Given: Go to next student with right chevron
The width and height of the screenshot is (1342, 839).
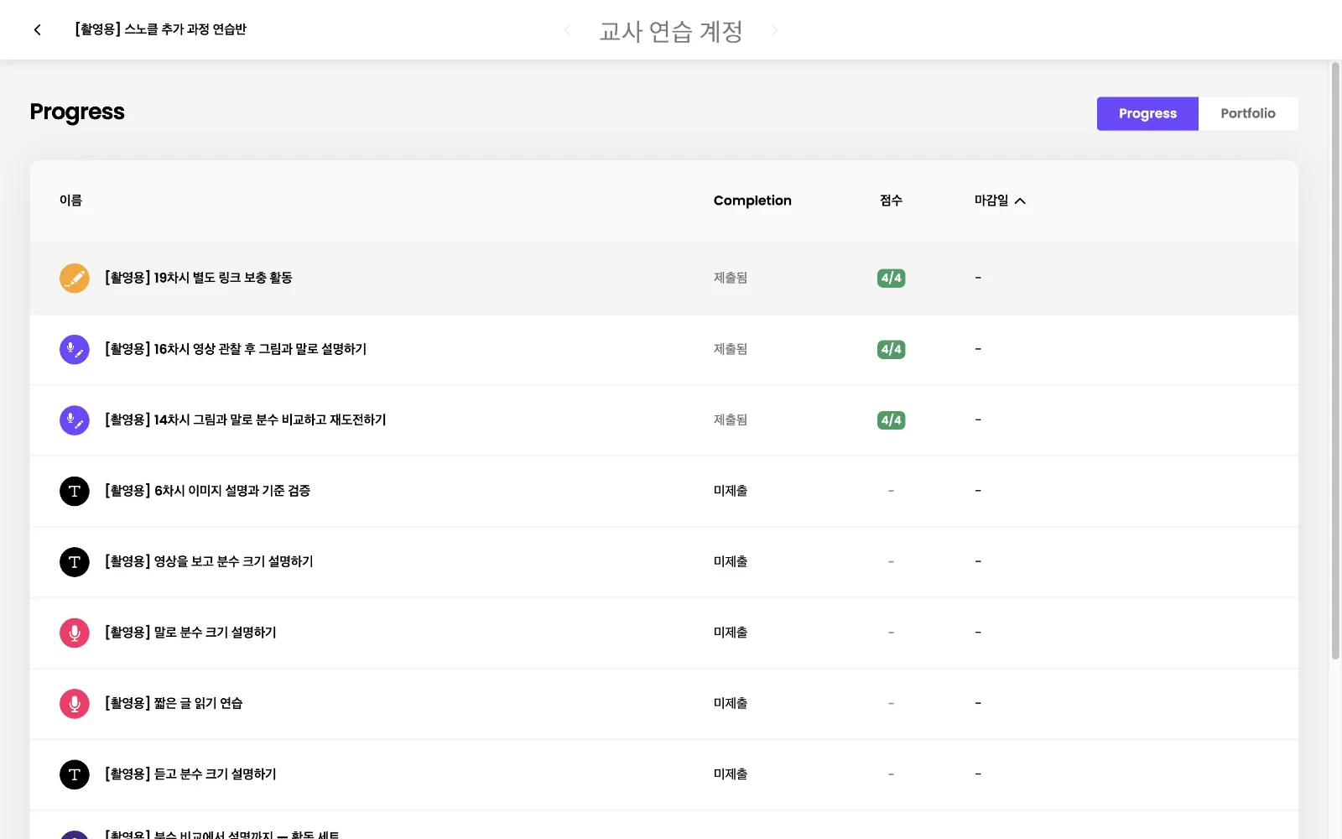Looking at the screenshot, I should pyautogui.click(x=774, y=30).
